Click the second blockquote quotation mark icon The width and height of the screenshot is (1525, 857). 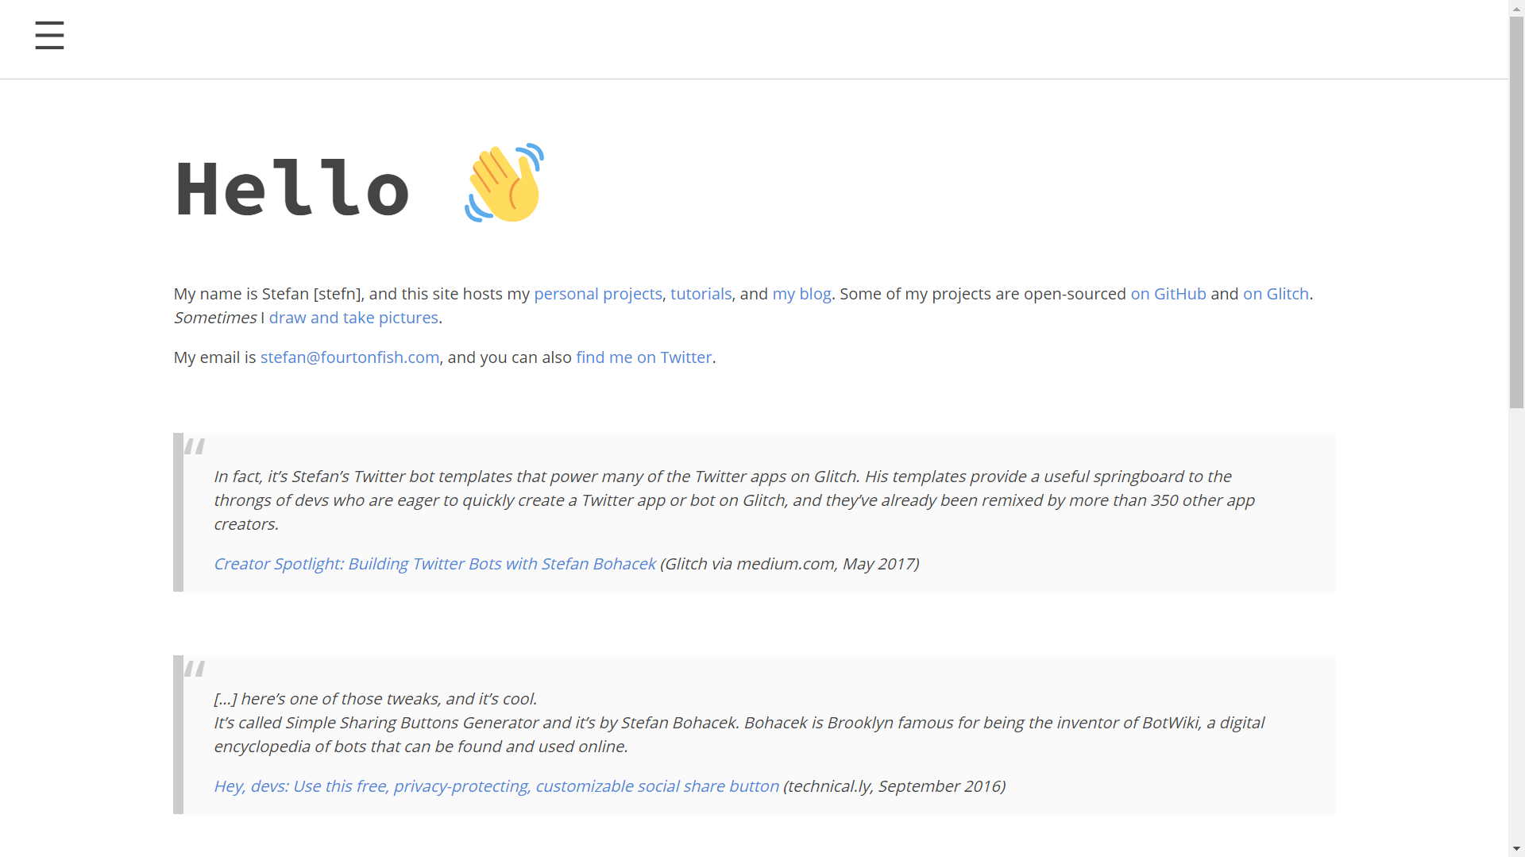pos(195,669)
